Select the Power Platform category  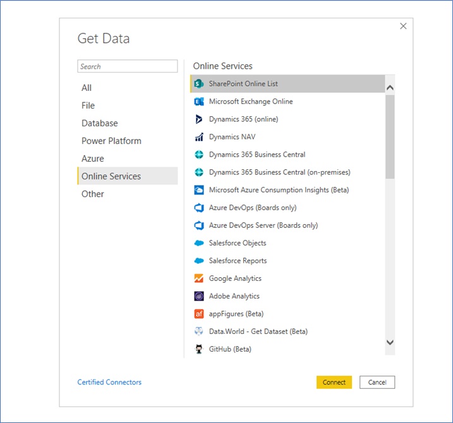click(128, 141)
